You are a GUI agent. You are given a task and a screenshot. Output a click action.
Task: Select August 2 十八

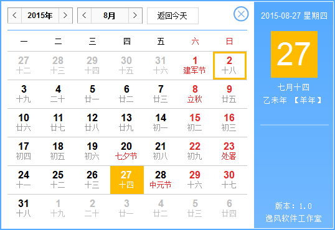pyautogui.click(x=230, y=65)
